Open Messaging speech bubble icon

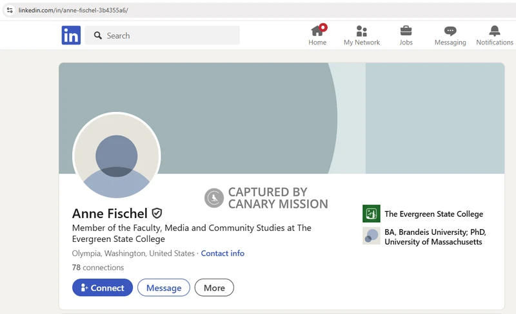[450, 31]
